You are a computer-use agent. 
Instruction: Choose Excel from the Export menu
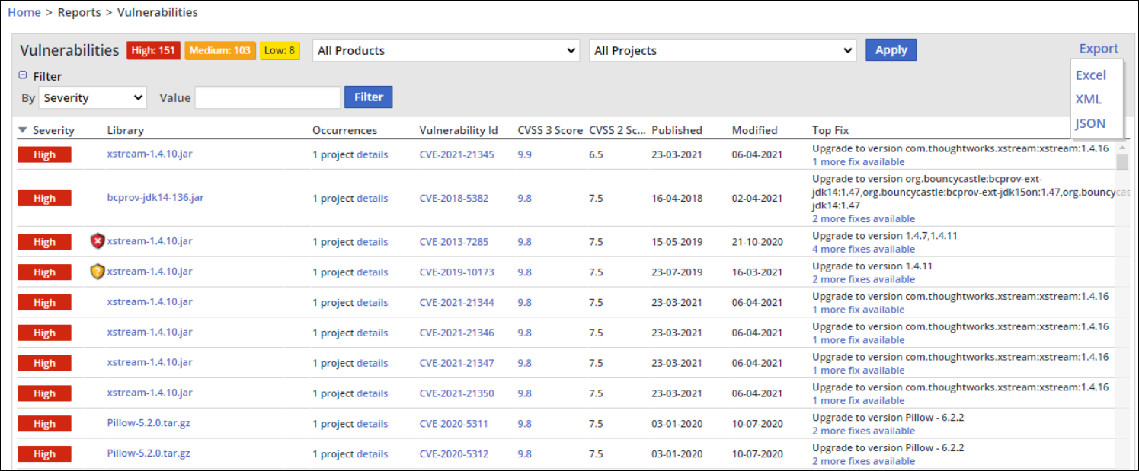click(x=1090, y=75)
